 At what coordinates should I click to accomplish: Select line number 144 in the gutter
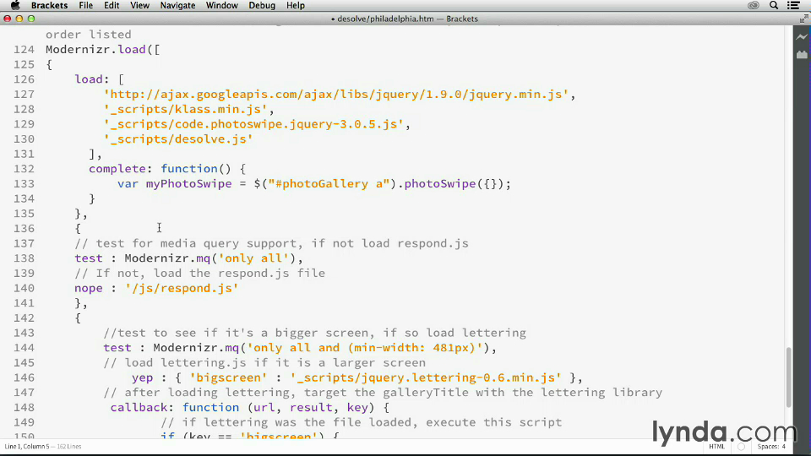coord(24,348)
